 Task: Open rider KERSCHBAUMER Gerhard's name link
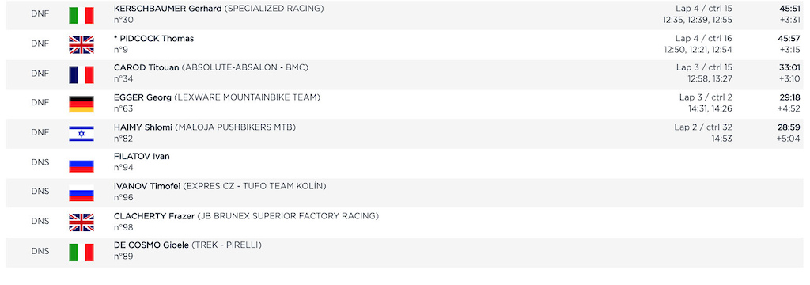pos(168,8)
